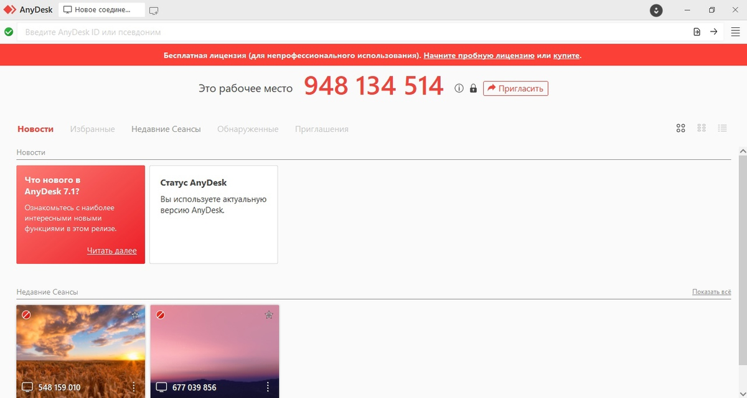Switch to small tile view
The width and height of the screenshot is (747, 398).
[702, 128]
